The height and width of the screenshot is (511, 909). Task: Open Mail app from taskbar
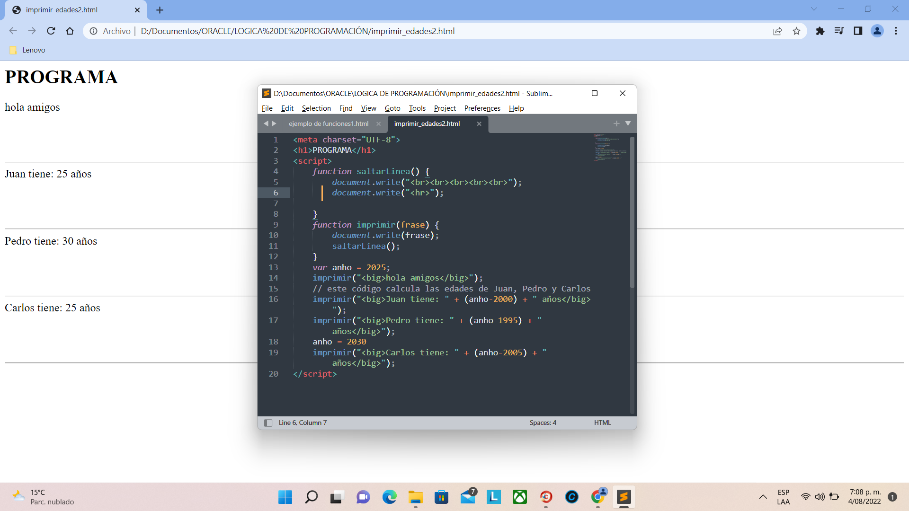pos(468,497)
